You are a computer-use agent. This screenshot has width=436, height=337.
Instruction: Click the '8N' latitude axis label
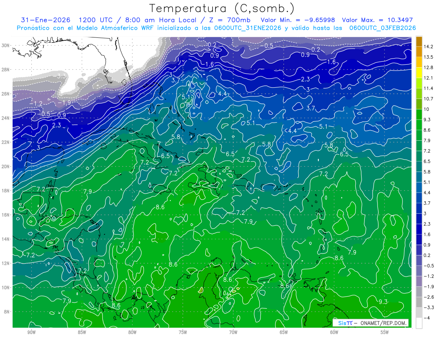(x=7, y=312)
